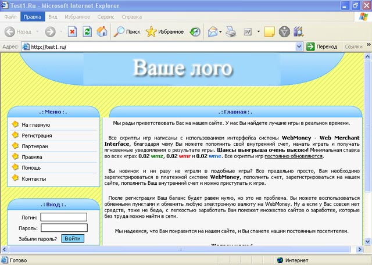Open the Регистрация link
Viewport: 372px width, 265px height.
tap(37, 136)
